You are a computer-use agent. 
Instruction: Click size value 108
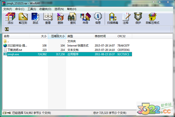[x=45, y=45]
